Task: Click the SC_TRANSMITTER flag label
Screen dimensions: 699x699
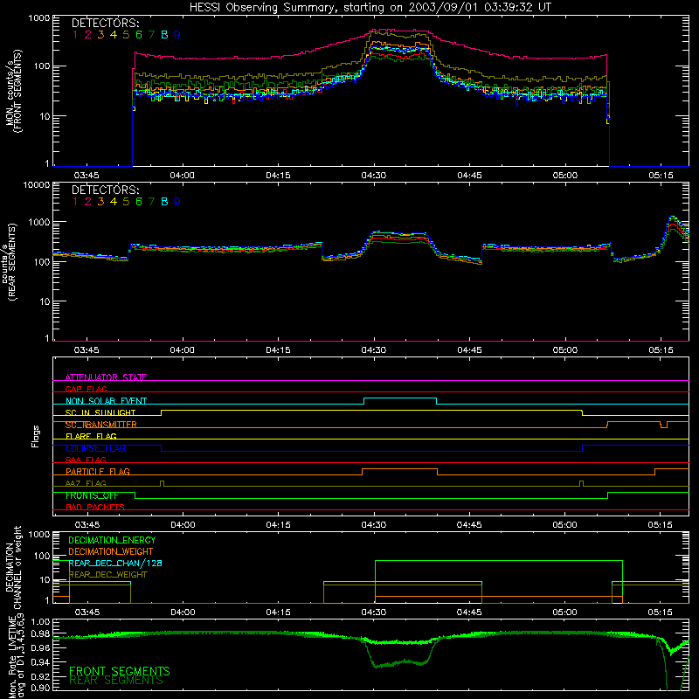Action: click(101, 425)
